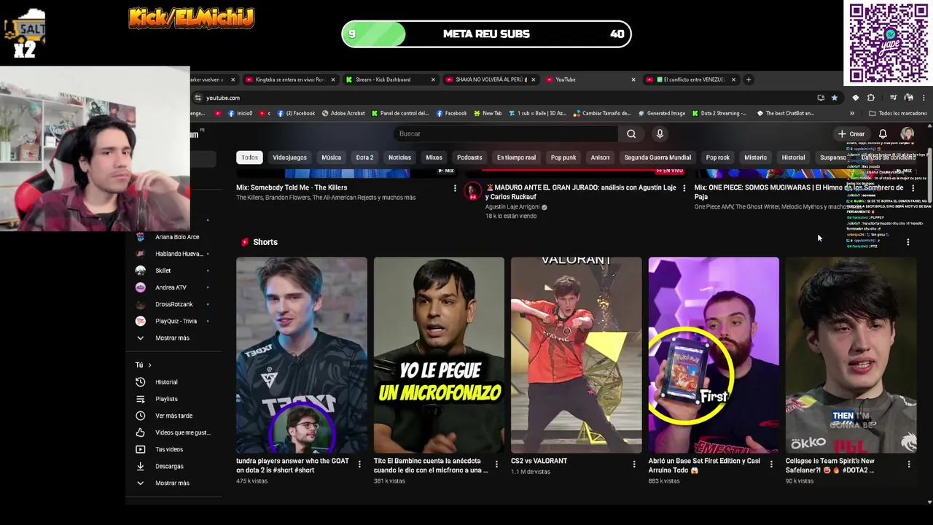Screen dimensions: 933x525
Task: Open options menu for CS2 vs VALORANT short
Action: [x=634, y=464]
